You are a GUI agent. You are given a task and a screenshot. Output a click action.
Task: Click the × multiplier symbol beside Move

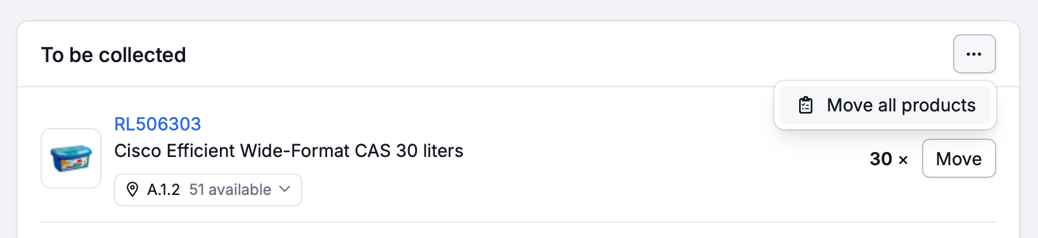(903, 160)
